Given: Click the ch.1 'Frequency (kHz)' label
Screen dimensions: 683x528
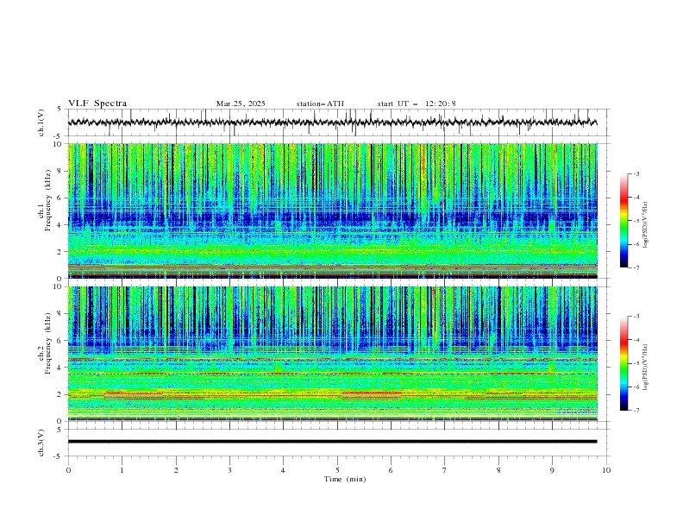Looking at the screenshot, I should pyautogui.click(x=47, y=200).
